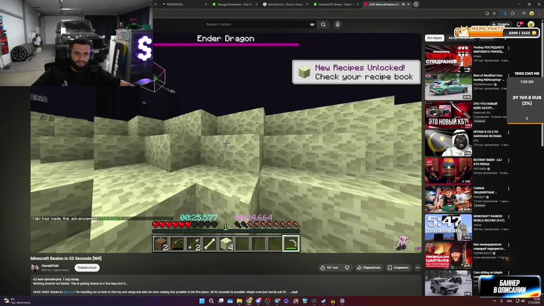
Task: Show next filter chips with the arrow
Action: (x=506, y=38)
